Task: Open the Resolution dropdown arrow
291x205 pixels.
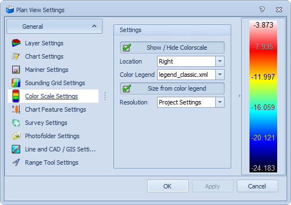Action: [220, 102]
